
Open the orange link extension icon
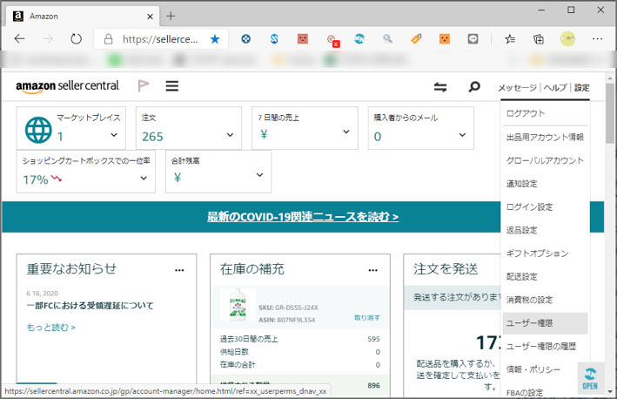pos(416,38)
